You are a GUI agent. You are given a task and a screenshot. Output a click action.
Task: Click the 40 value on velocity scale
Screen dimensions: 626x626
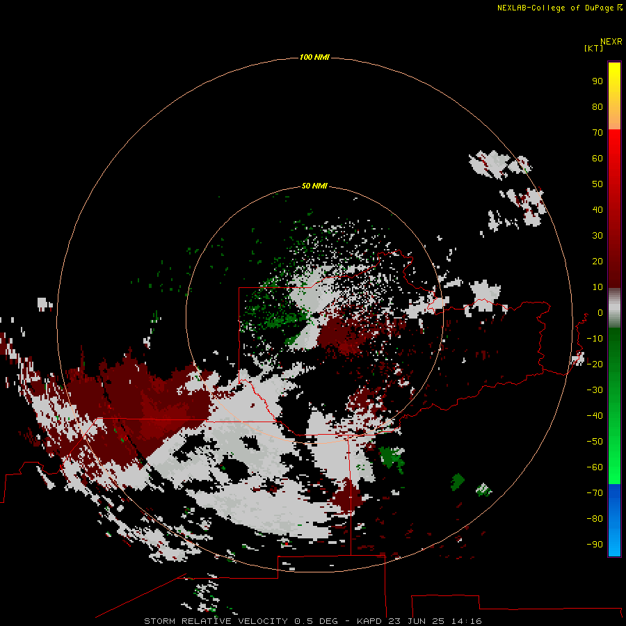point(597,209)
